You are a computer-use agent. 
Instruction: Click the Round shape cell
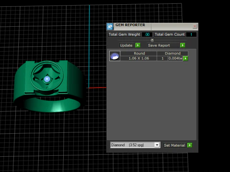click(138, 54)
